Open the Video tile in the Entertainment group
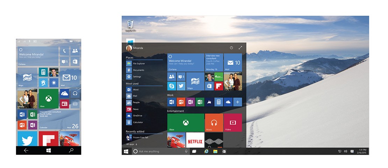 (x=233, y=122)
